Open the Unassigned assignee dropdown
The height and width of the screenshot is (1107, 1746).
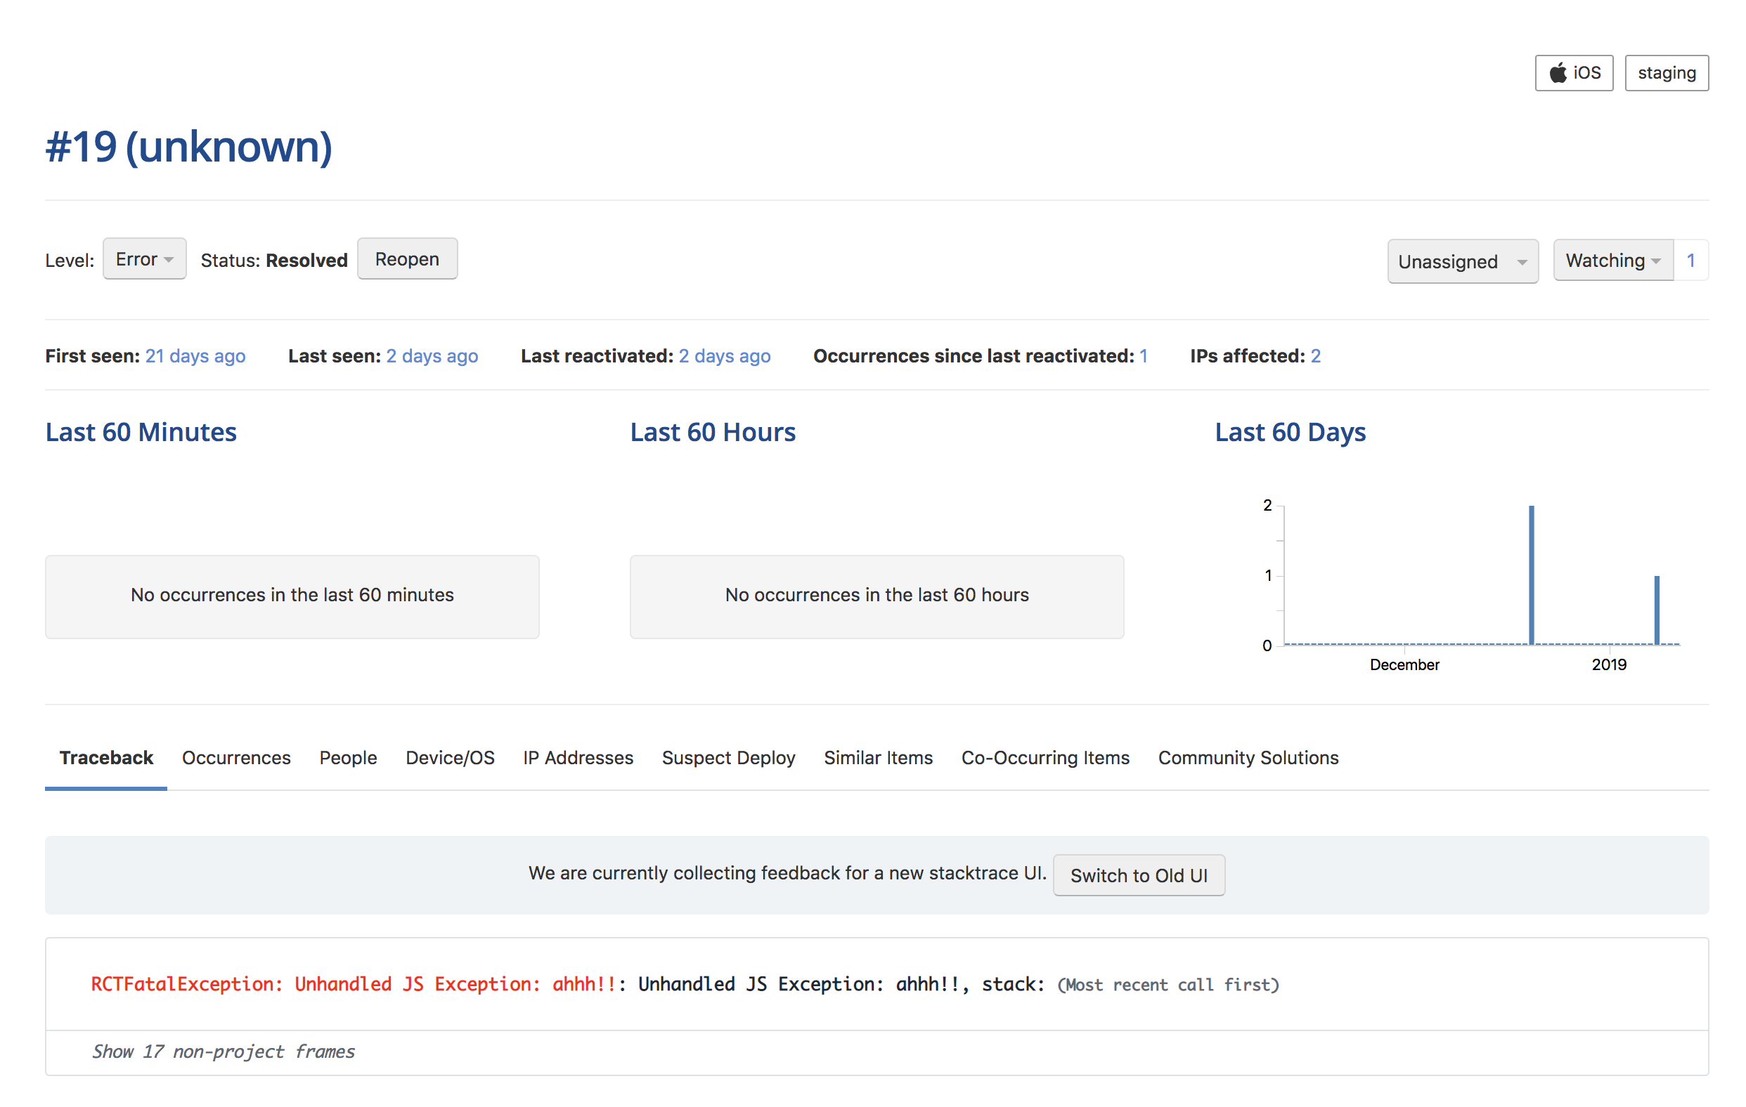[x=1461, y=261]
